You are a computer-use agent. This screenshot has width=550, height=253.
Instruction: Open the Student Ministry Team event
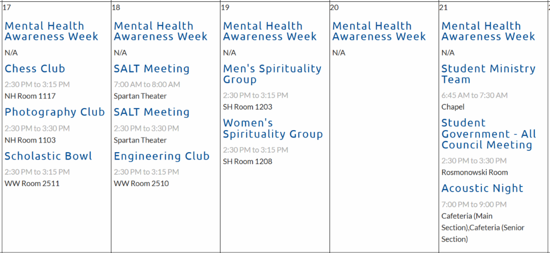point(488,74)
